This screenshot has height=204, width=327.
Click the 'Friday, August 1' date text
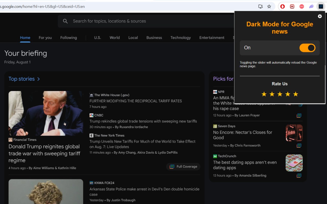point(17,62)
